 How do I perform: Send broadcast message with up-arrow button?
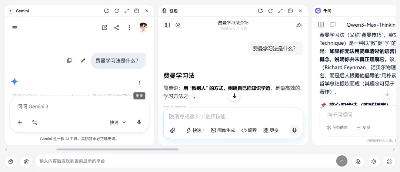pyautogui.click(x=342, y=161)
